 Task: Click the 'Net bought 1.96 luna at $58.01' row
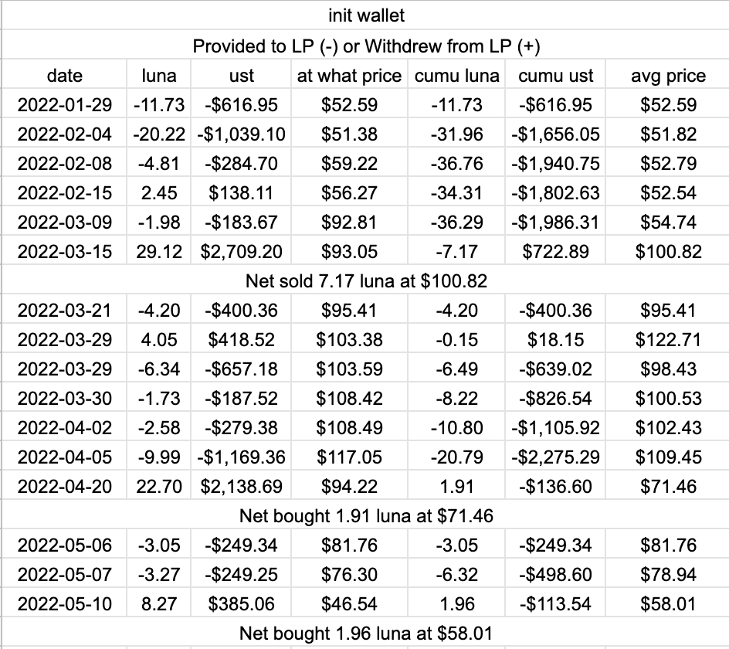(365, 634)
